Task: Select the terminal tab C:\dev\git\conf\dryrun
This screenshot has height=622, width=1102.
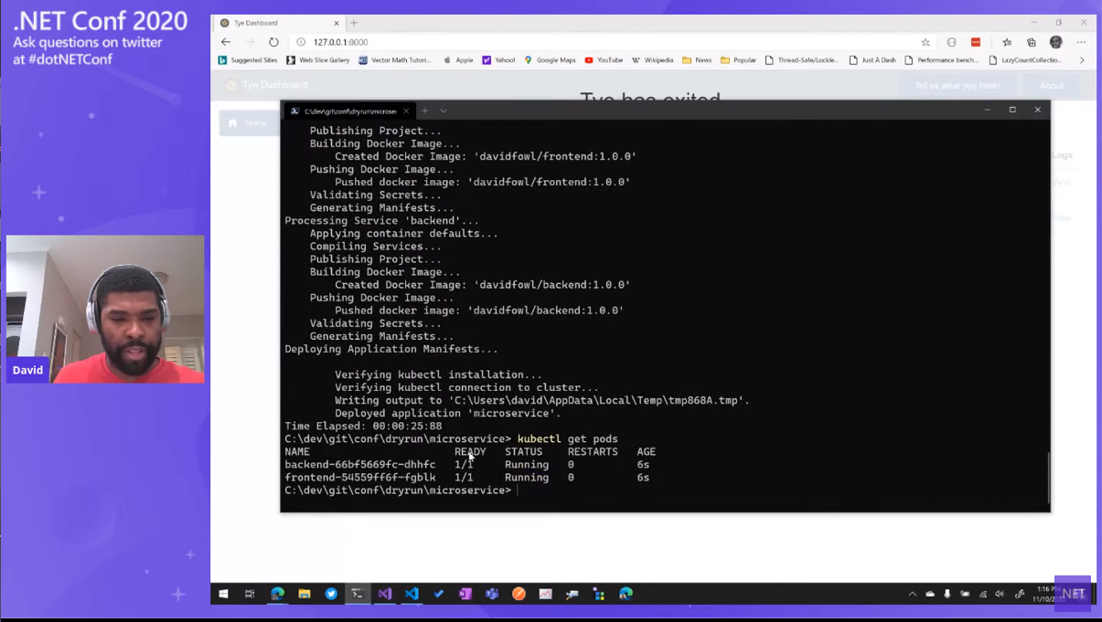Action: pyautogui.click(x=350, y=111)
